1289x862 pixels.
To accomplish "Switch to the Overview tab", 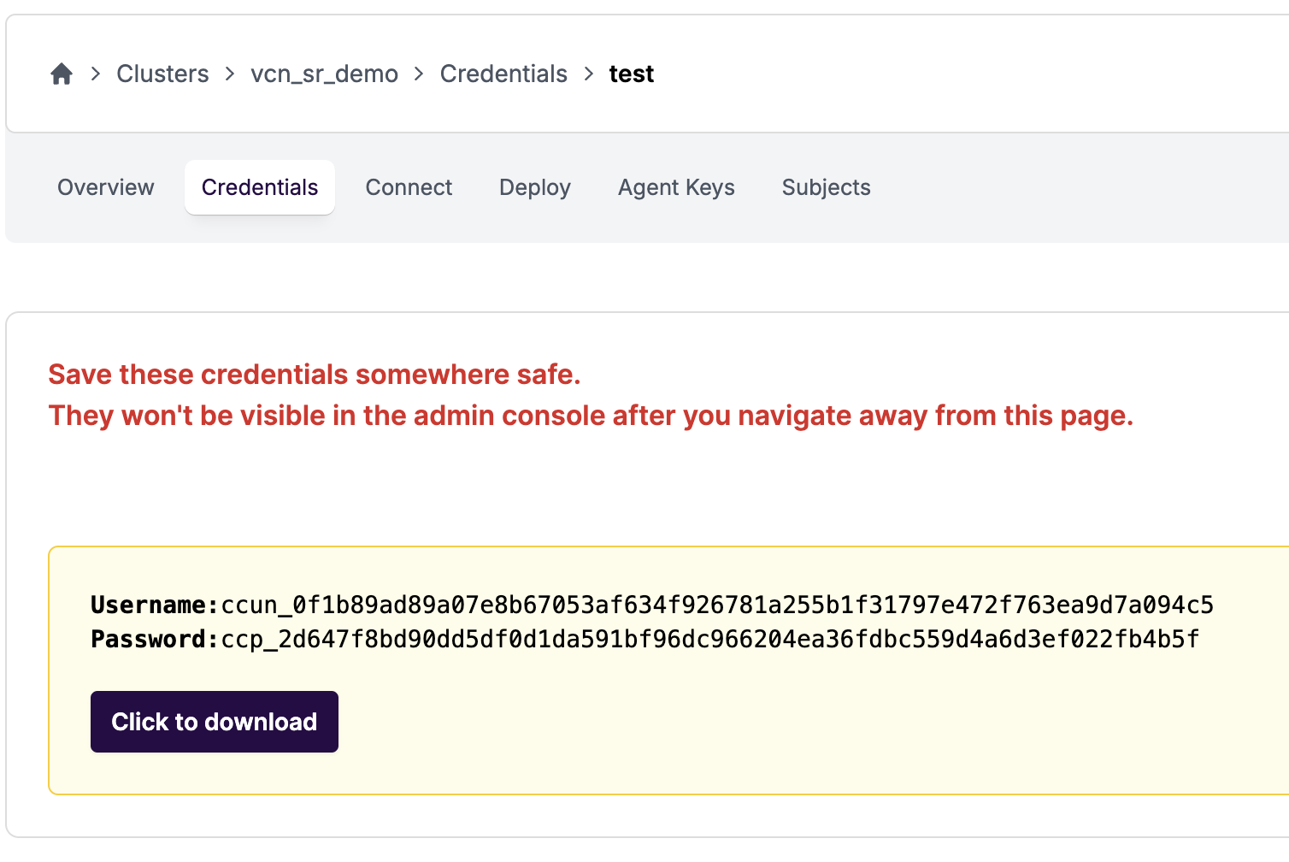I will (x=106, y=187).
